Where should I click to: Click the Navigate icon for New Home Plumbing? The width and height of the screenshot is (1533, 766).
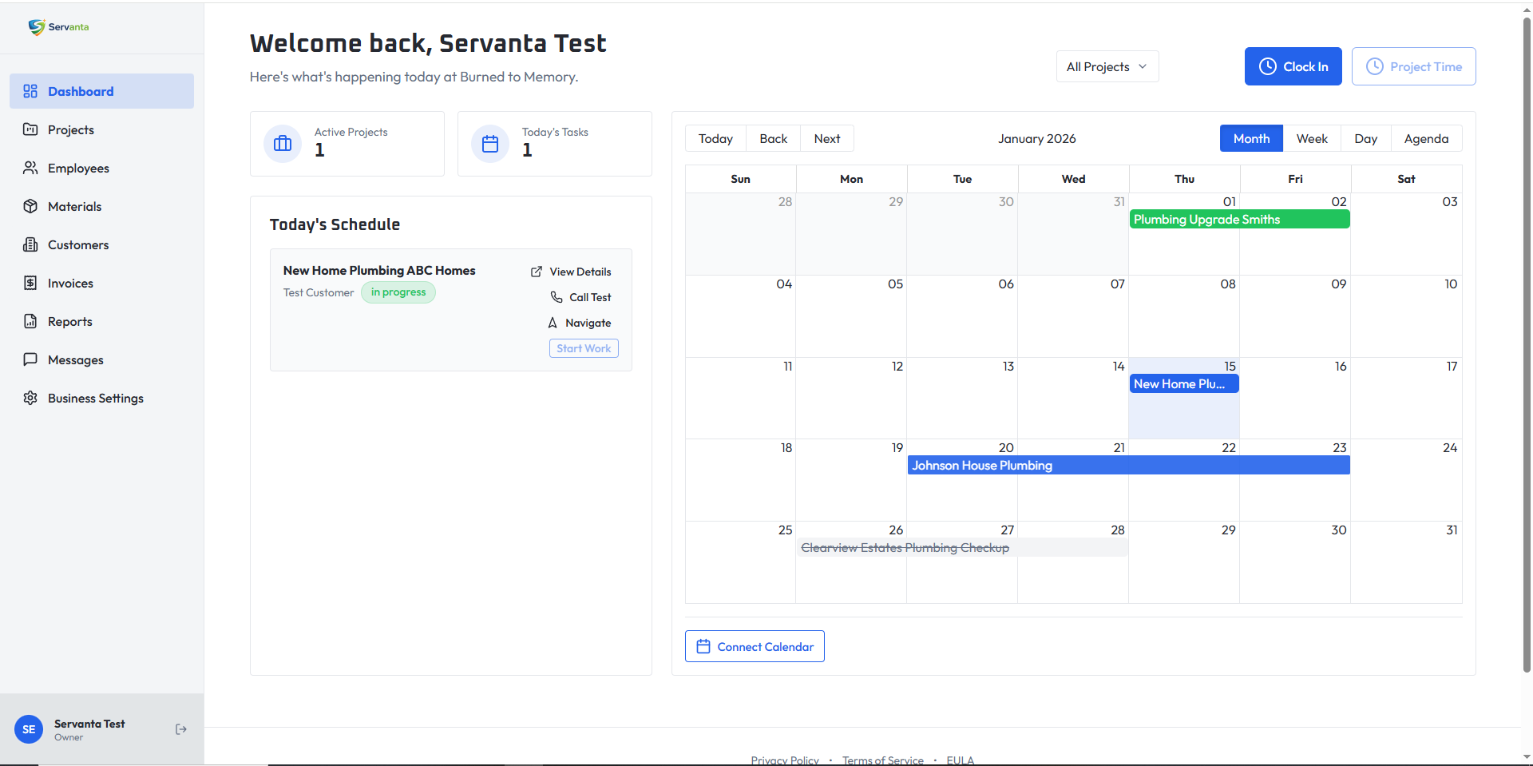tap(553, 323)
